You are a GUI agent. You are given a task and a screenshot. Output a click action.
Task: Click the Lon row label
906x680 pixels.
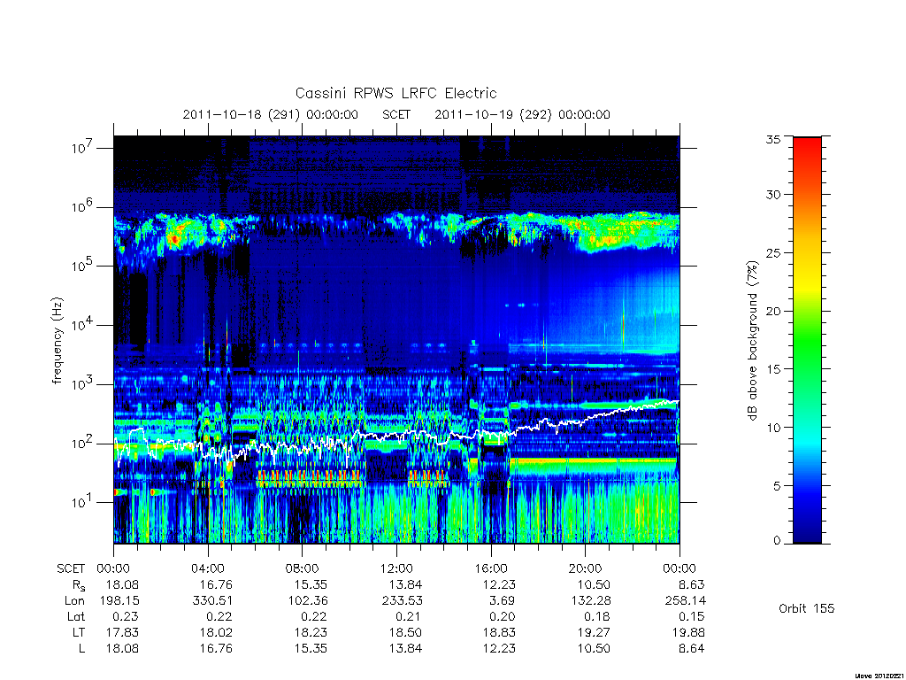(75, 601)
